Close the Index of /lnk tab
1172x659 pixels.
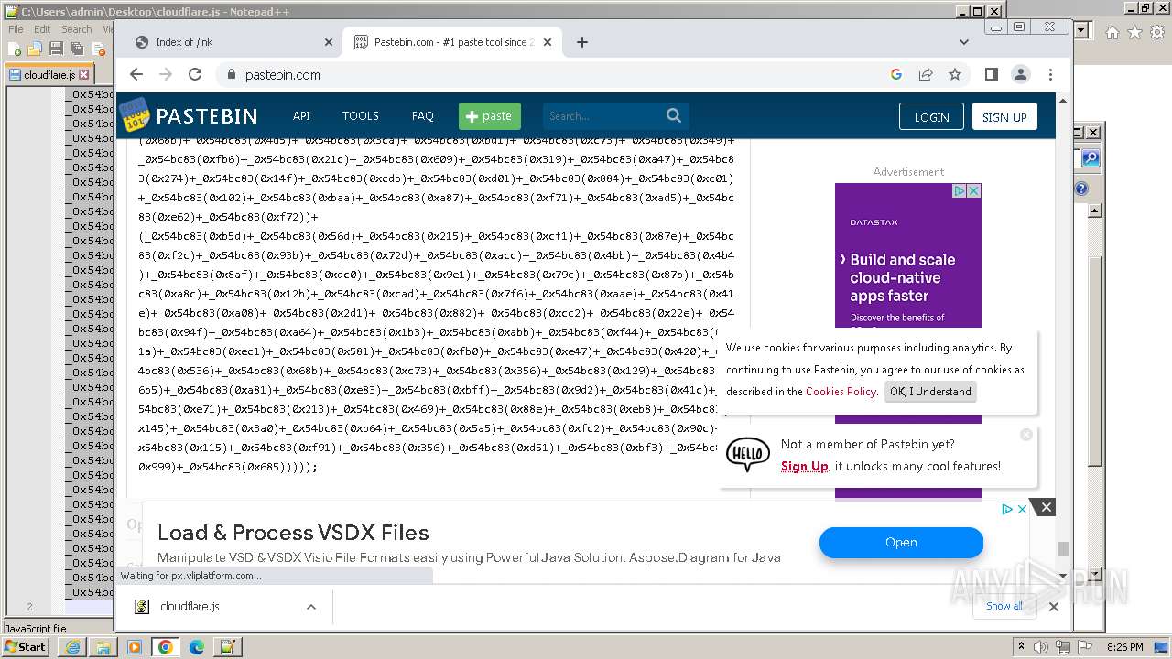[329, 42]
